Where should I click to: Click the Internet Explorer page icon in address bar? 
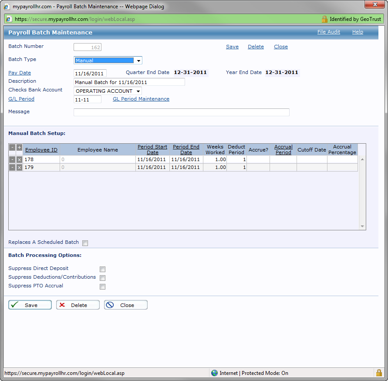tap(9, 19)
